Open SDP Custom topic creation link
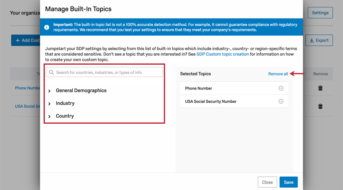This screenshot has height=190, width=343. pyautogui.click(x=222, y=54)
